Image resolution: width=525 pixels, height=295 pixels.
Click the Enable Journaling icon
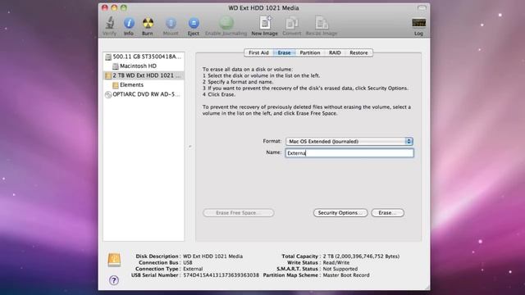click(x=226, y=23)
